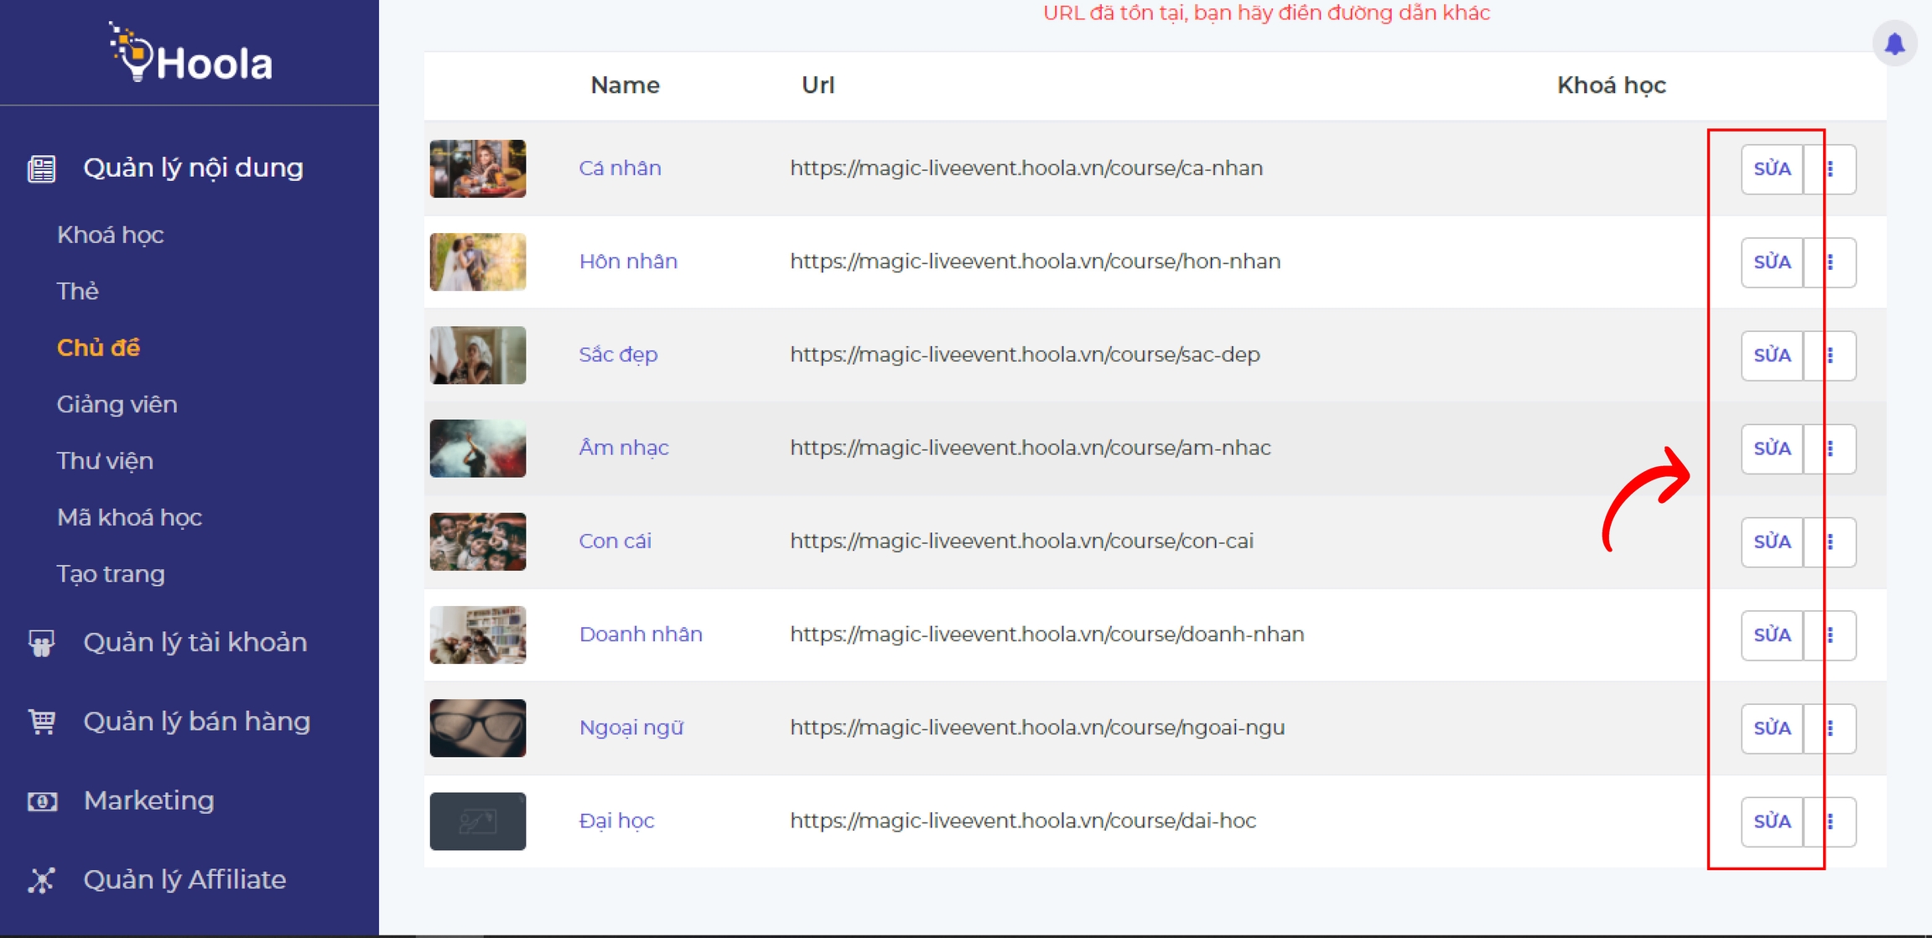Open the Khoá học menu item
The height and width of the screenshot is (938, 1932).
pyautogui.click(x=110, y=235)
